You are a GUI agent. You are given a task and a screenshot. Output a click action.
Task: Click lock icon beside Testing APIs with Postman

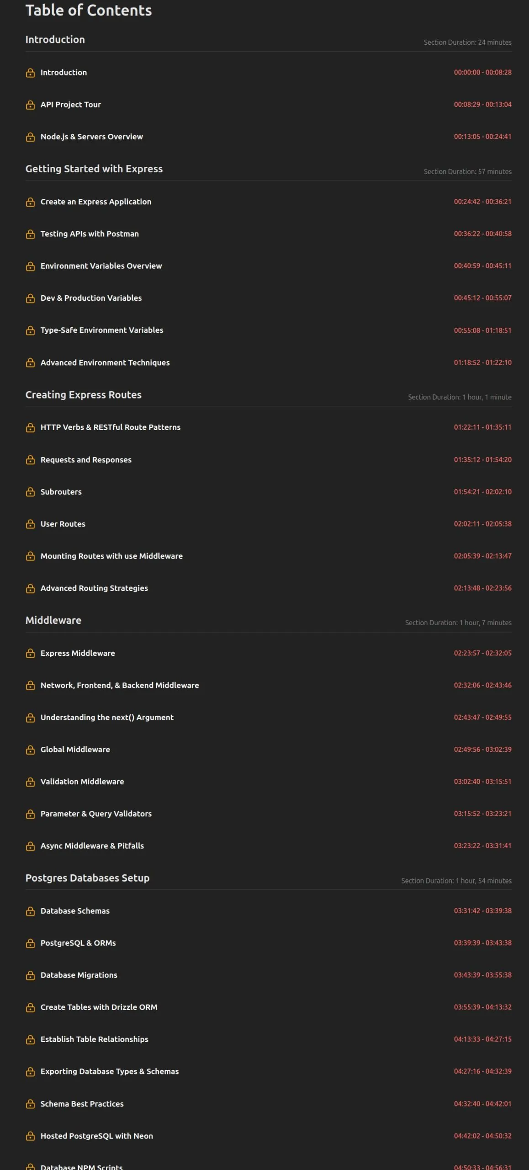coord(30,234)
